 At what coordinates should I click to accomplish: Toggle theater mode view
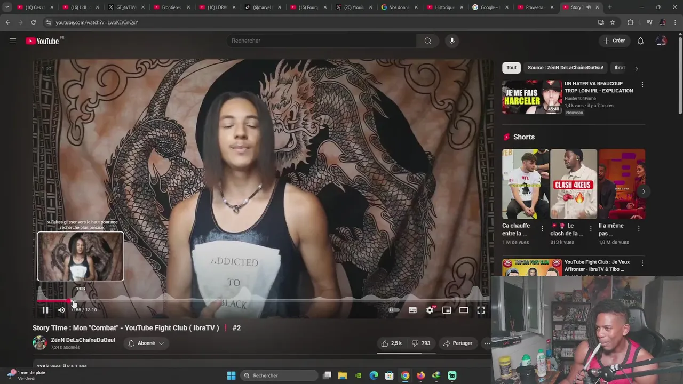464,310
